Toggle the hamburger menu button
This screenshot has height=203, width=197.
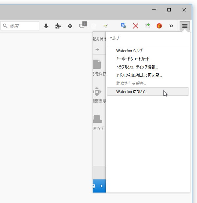point(185,26)
